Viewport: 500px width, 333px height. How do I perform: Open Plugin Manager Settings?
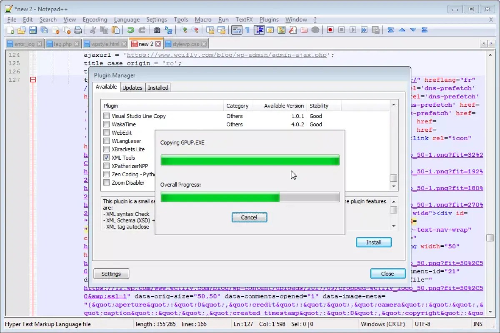tap(111, 273)
